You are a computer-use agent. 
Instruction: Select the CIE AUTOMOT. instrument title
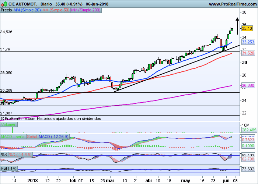(x=23, y=4)
